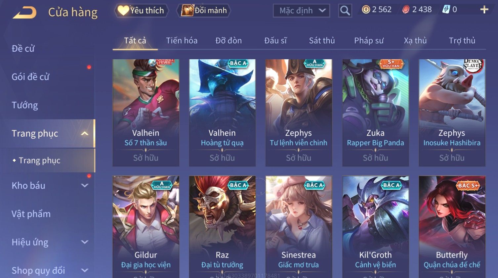Open Yêu thích heart favorites

click(141, 11)
